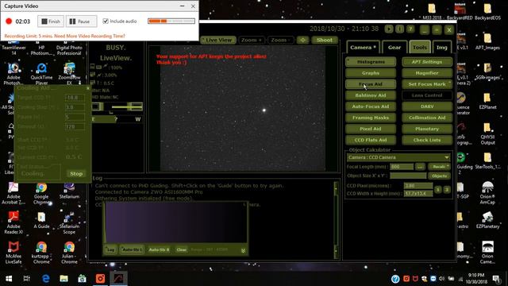Image resolution: width=508 pixels, height=286 pixels.
Task: Select the Tools tab
Action: pos(420,48)
